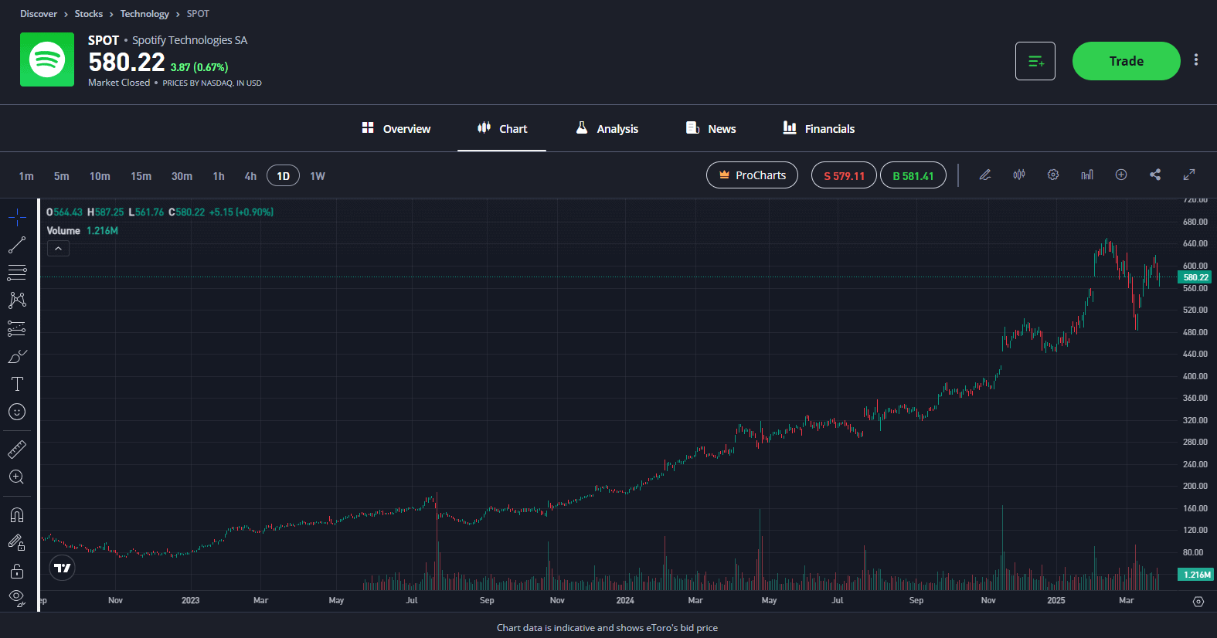Collapse the indicator legend chevron
The width and height of the screenshot is (1217, 638).
point(58,248)
